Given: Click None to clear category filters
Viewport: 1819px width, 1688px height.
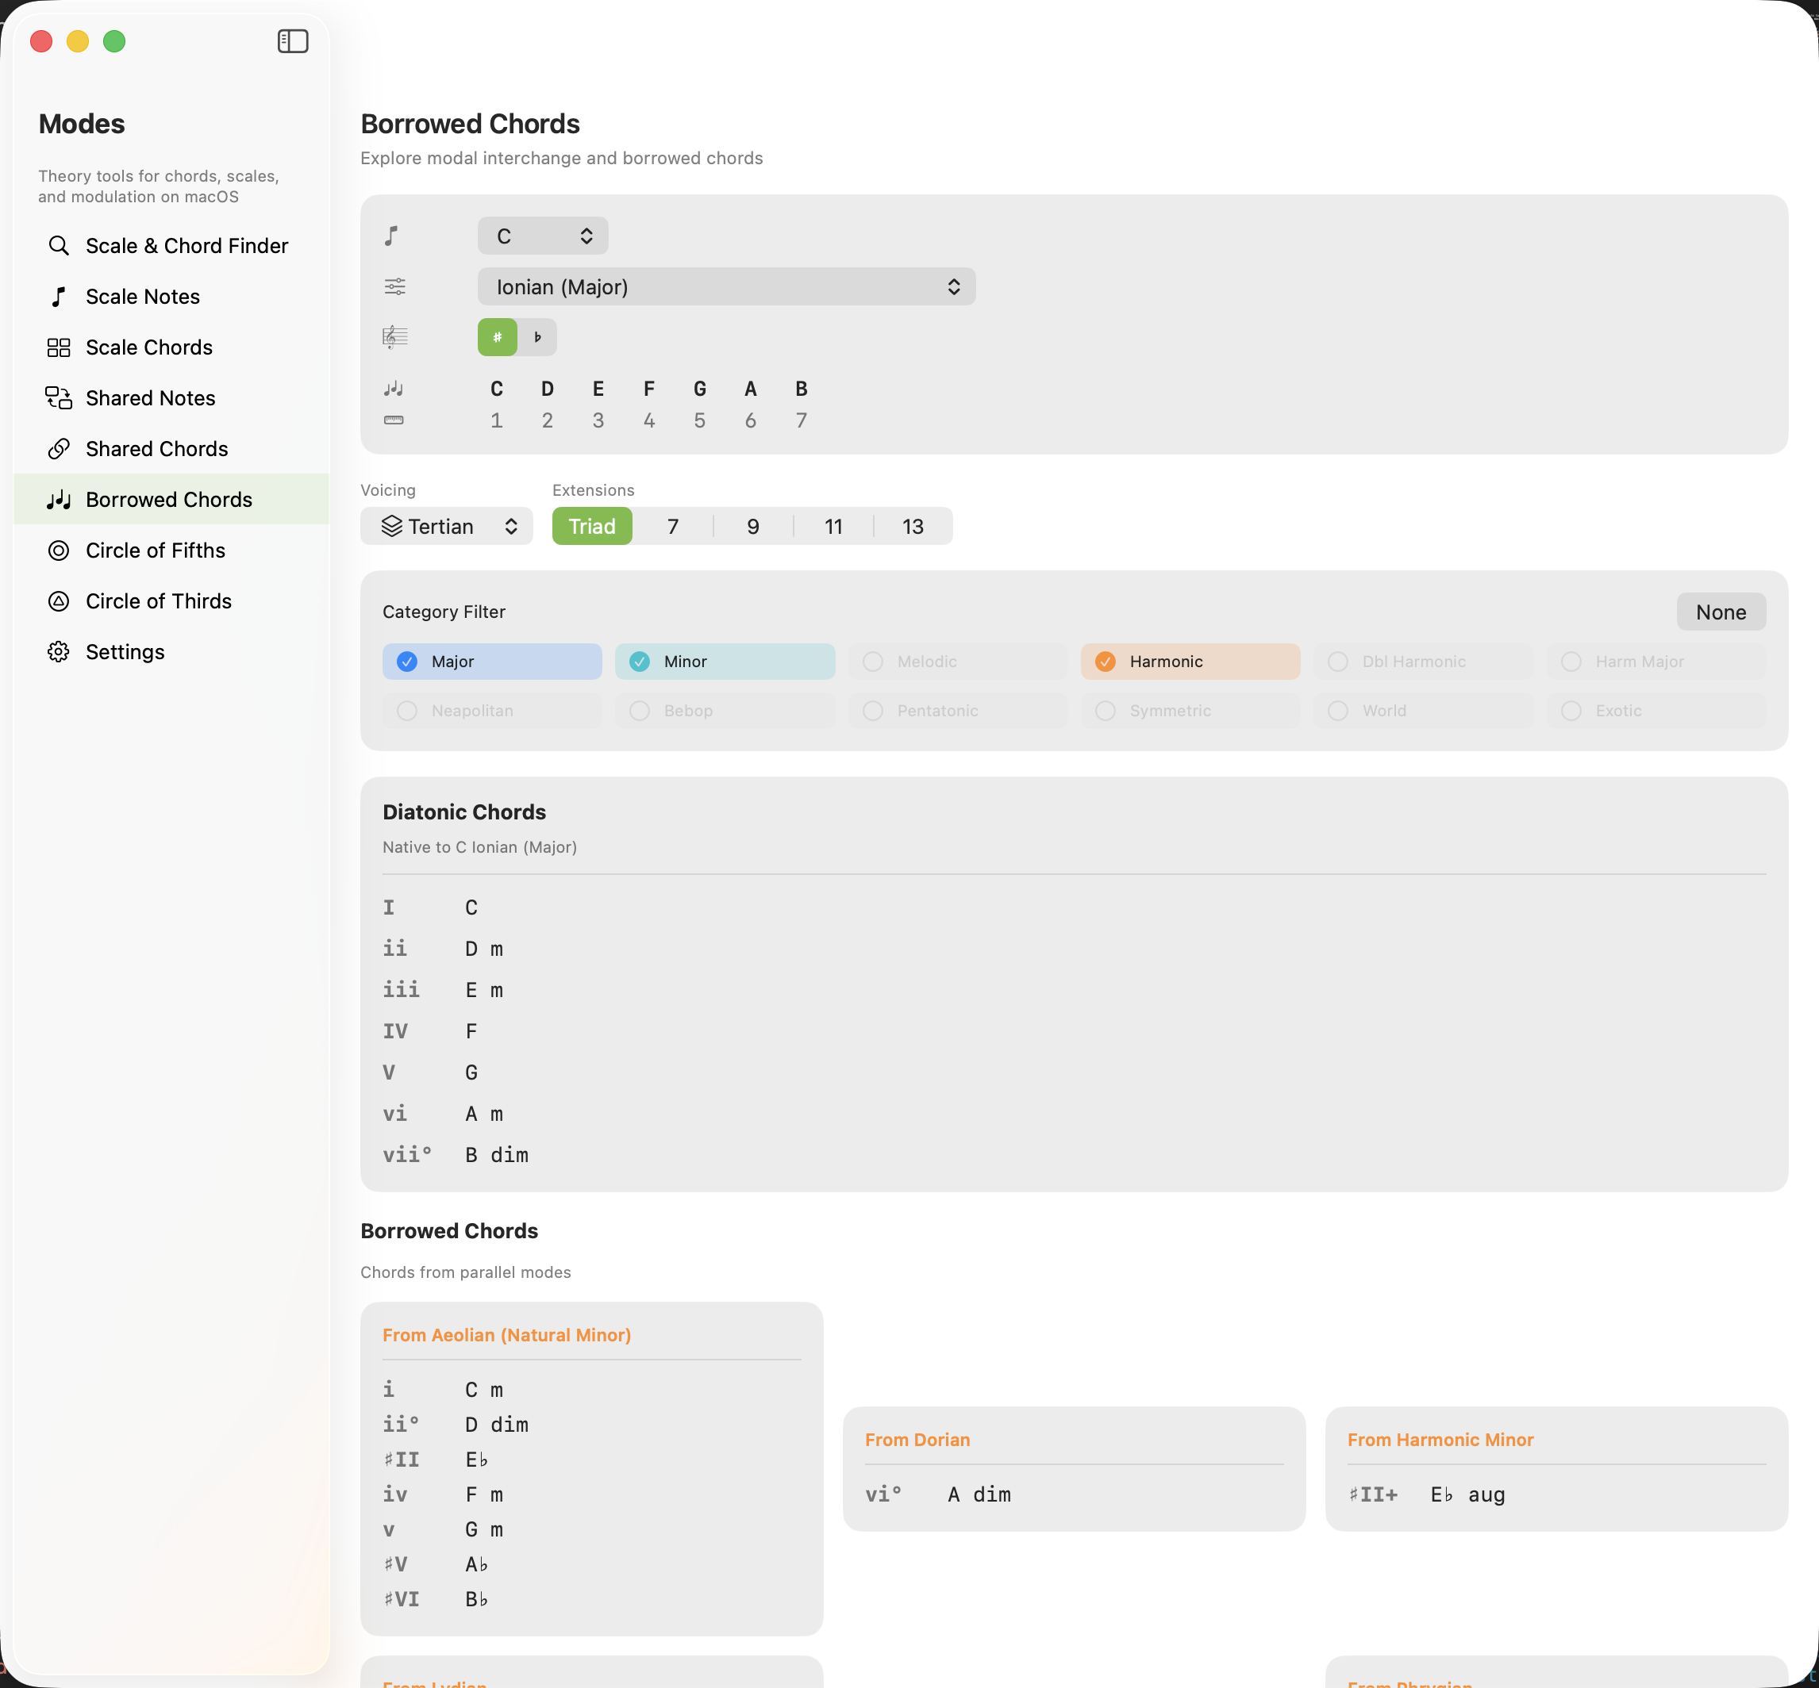Looking at the screenshot, I should coord(1721,611).
